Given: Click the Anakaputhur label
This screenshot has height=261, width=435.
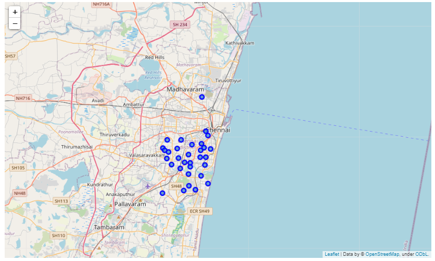Looking at the screenshot, I should click(120, 194).
